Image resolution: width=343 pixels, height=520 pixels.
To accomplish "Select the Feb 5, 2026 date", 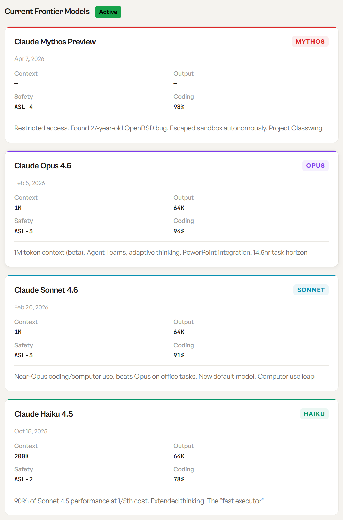I will point(30,183).
